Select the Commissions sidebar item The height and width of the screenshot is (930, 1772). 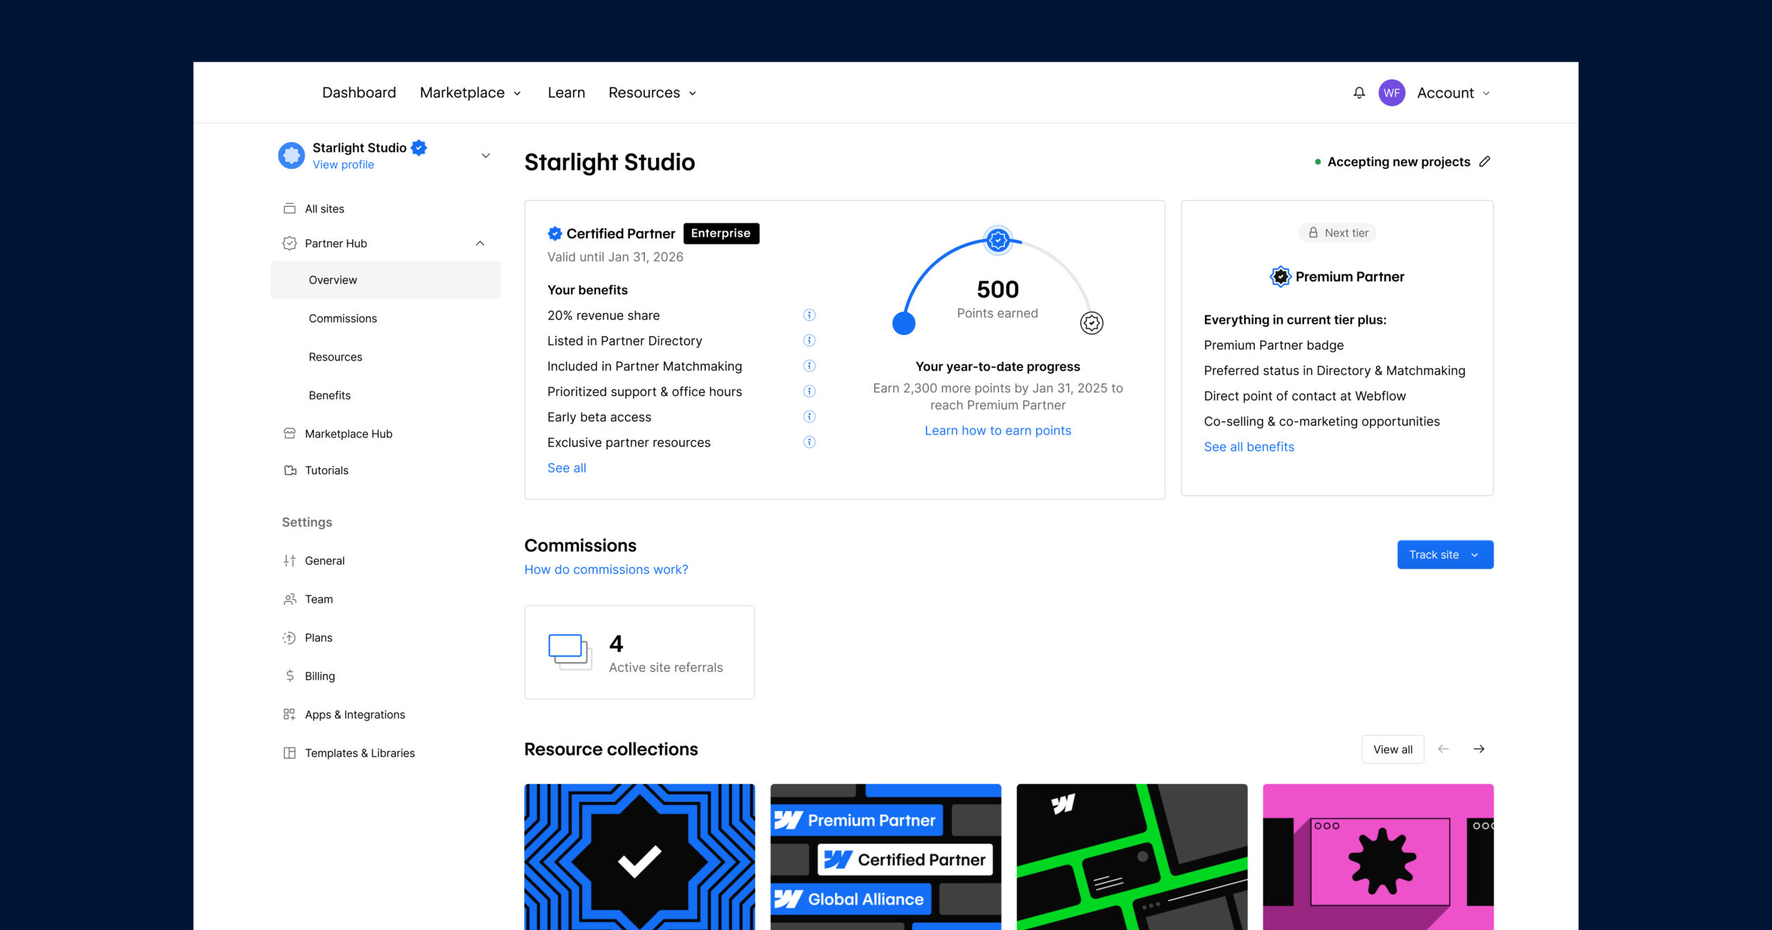pyautogui.click(x=343, y=318)
